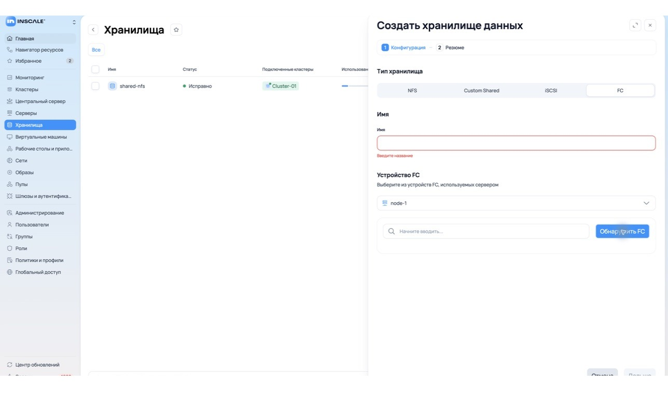Star the Хранилища page as favorite
Screen dimensions: 668x398
pyautogui.click(x=176, y=30)
